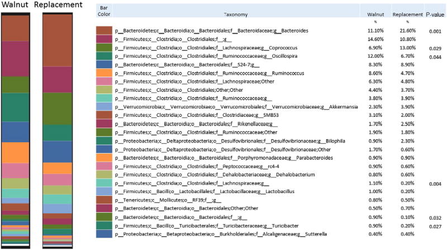Click the 'Replacement' percentage column header
The width and height of the screenshot is (447, 250).
point(408,15)
